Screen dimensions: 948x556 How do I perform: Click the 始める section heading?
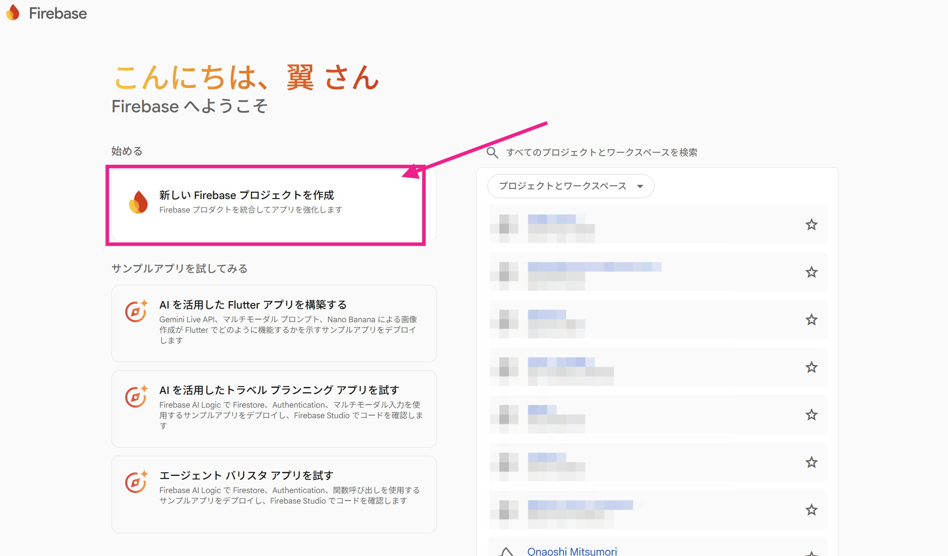click(127, 151)
